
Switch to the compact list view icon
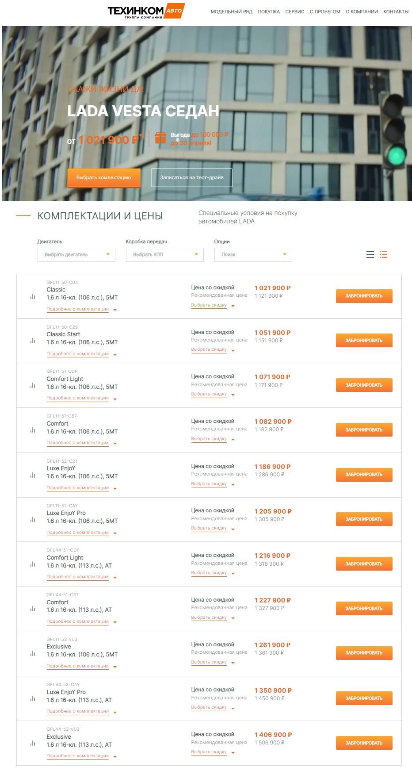pyautogui.click(x=370, y=255)
